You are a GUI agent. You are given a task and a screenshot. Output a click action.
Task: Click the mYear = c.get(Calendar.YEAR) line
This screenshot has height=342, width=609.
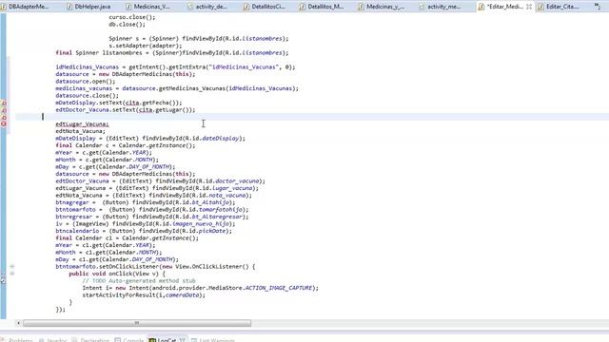click(x=104, y=152)
